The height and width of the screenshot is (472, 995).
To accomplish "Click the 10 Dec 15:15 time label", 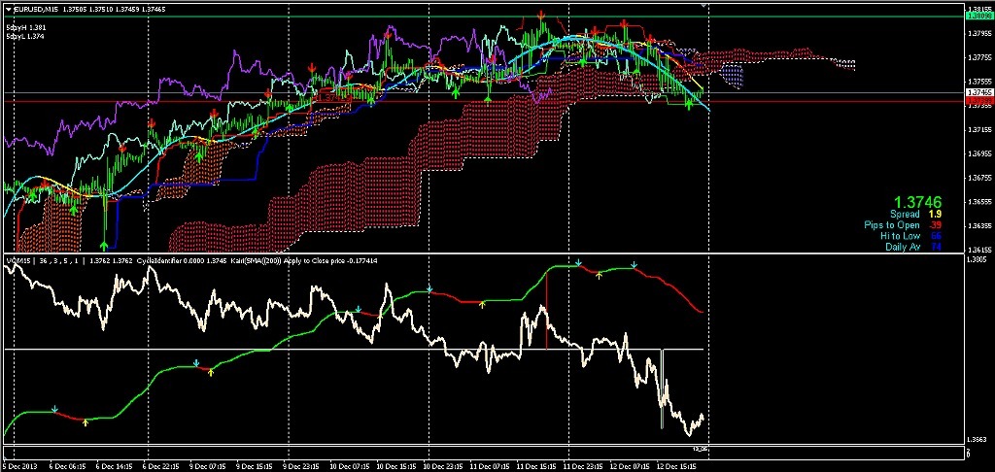I will click(396, 466).
